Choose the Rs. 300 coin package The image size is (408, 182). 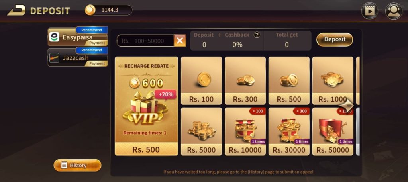[x=245, y=80]
